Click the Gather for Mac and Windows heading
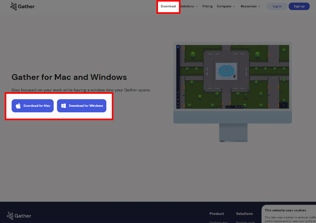The height and width of the screenshot is (223, 316). pyautogui.click(x=69, y=77)
